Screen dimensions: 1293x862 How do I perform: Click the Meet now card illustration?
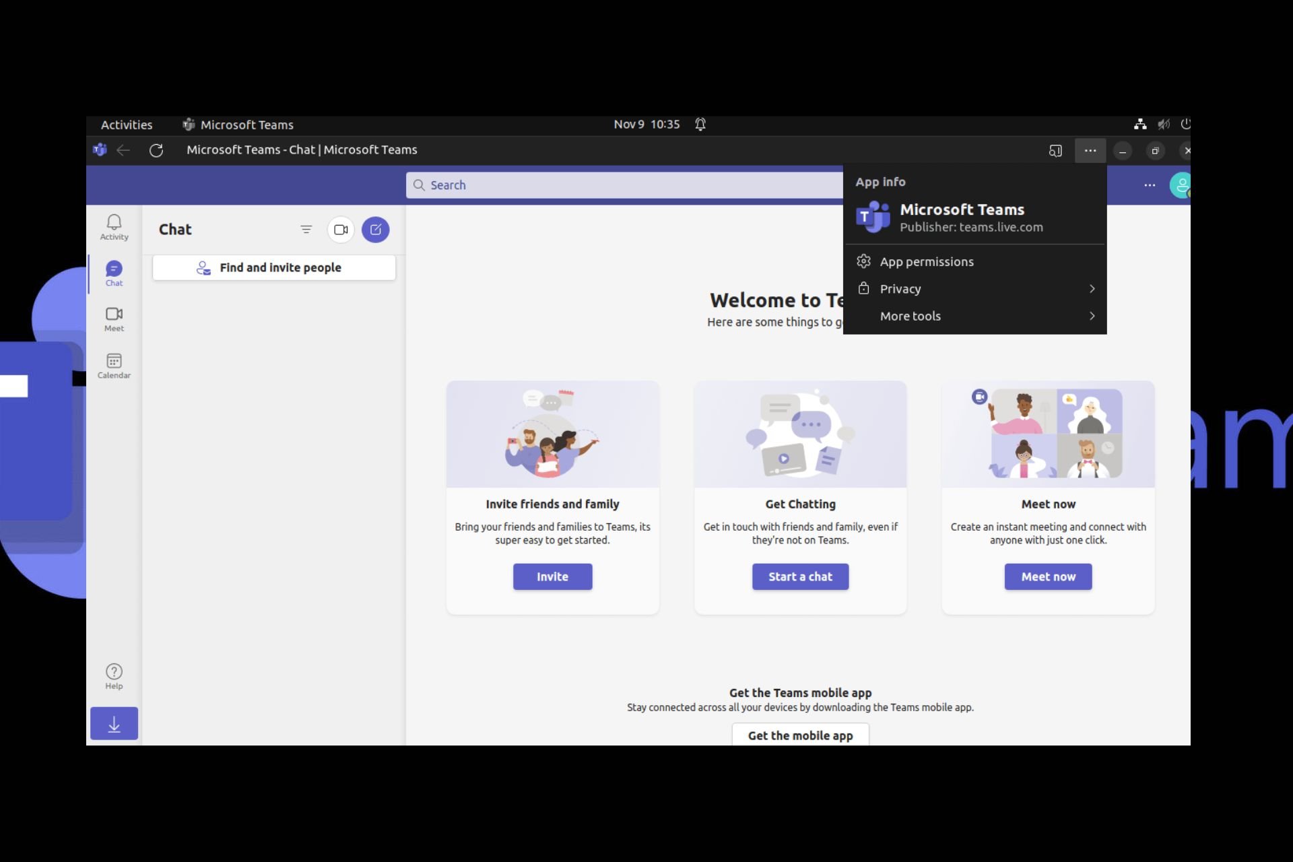[x=1048, y=434]
